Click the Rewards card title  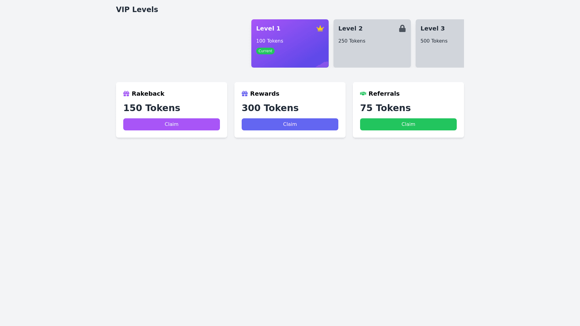coord(265,94)
